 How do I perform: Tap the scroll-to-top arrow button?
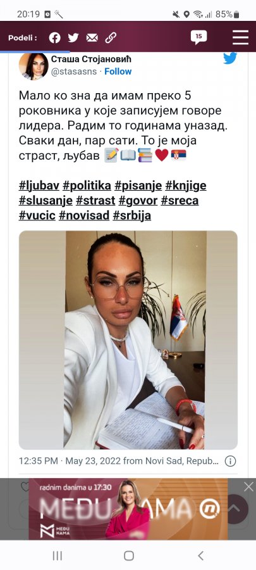pos(235,509)
